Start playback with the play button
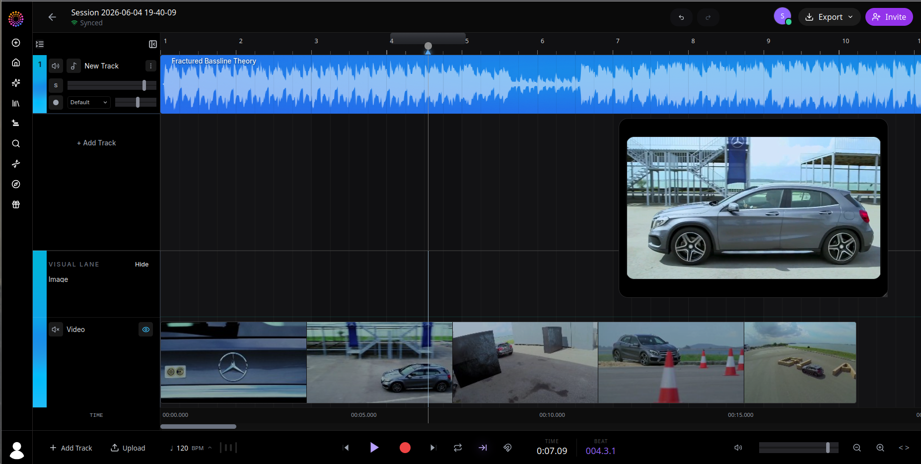Image resolution: width=921 pixels, height=464 pixels. point(374,448)
